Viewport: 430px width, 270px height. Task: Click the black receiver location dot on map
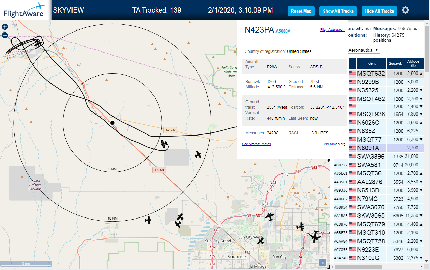coord(112,123)
